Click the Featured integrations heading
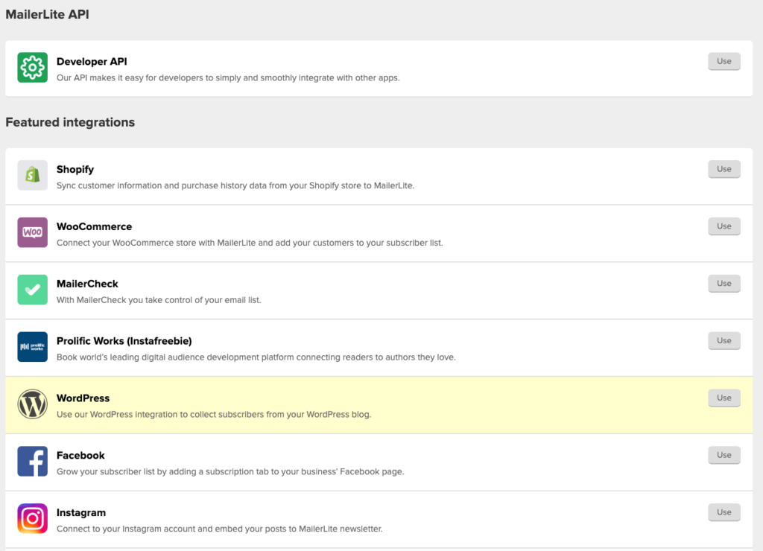Viewport: 763px width, 551px height. pos(70,122)
